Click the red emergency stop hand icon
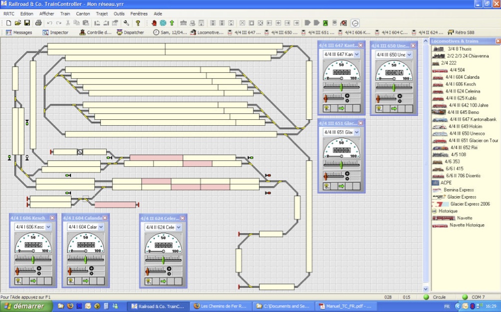 coord(154,23)
